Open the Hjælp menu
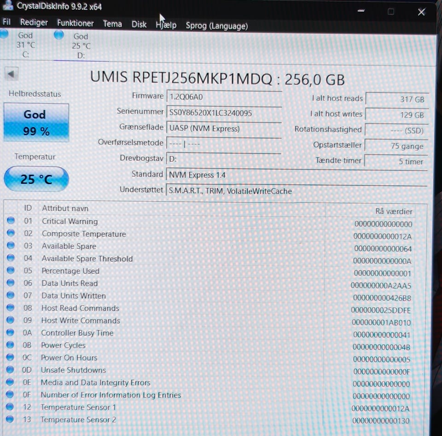This screenshot has width=442, height=436. pyautogui.click(x=166, y=25)
